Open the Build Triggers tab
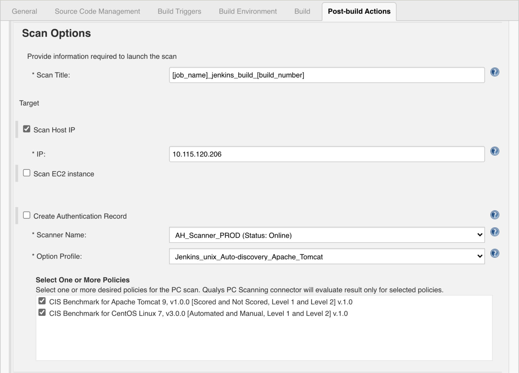 [x=179, y=11]
